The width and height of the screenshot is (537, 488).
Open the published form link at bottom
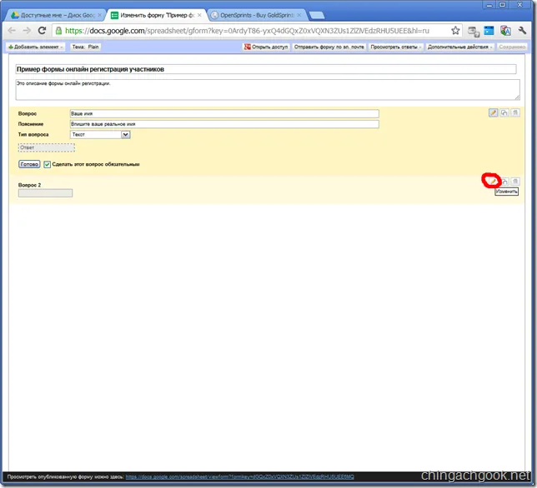point(240,476)
